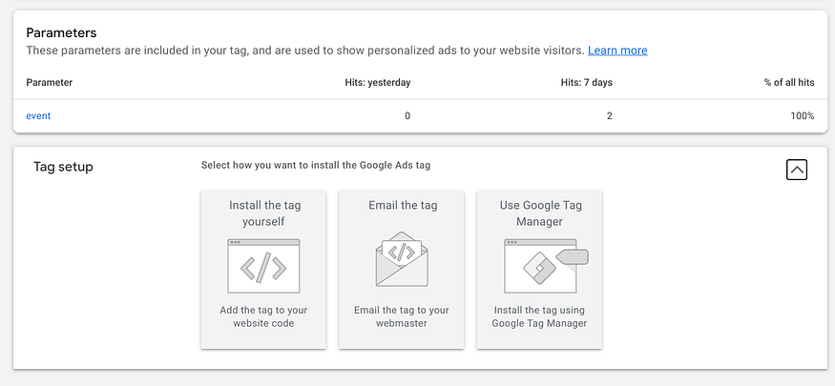Open the Learn more link
Viewport: 835px width, 386px height.
617,51
